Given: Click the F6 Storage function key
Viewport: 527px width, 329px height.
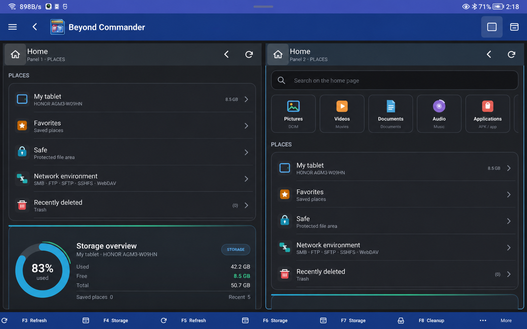Looking at the screenshot, I should (x=275, y=320).
